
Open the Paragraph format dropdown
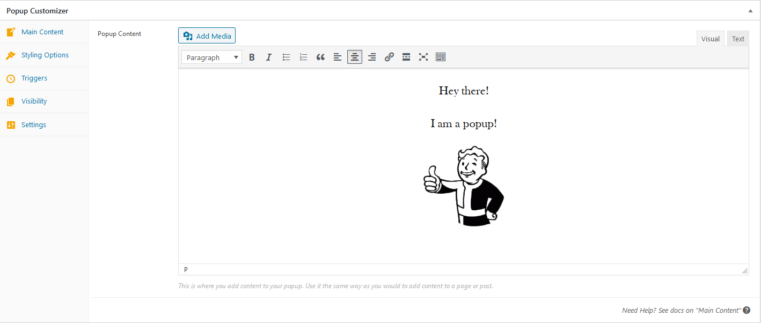pyautogui.click(x=211, y=57)
